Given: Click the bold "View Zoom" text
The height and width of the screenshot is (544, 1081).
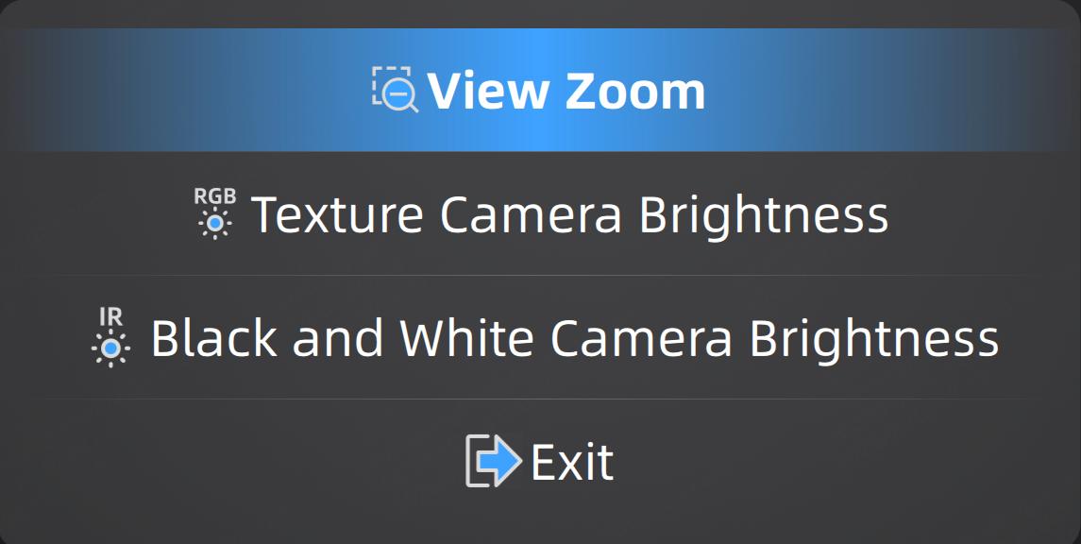Looking at the screenshot, I should tap(566, 91).
